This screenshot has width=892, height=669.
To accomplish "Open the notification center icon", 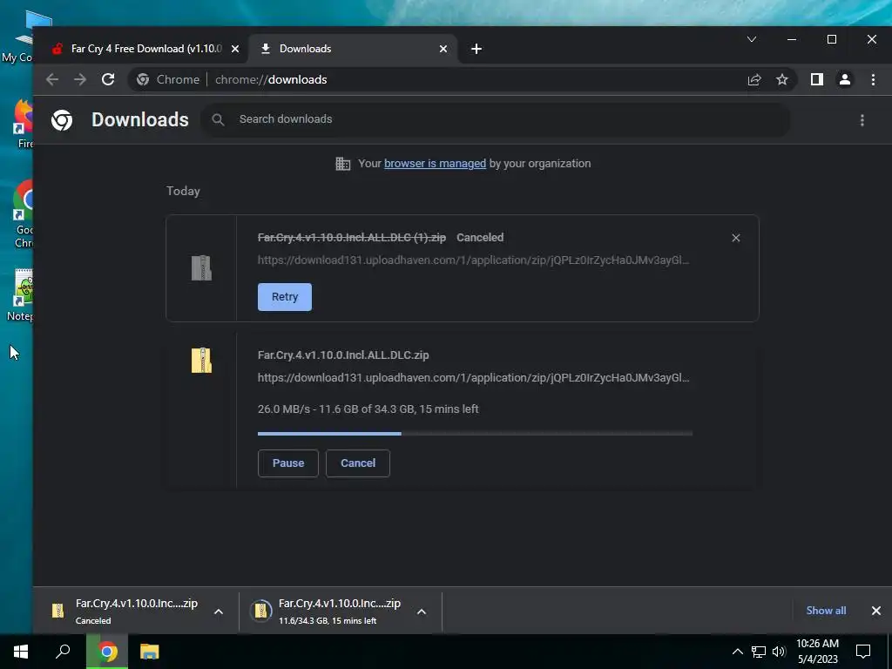I will pyautogui.click(x=863, y=652).
